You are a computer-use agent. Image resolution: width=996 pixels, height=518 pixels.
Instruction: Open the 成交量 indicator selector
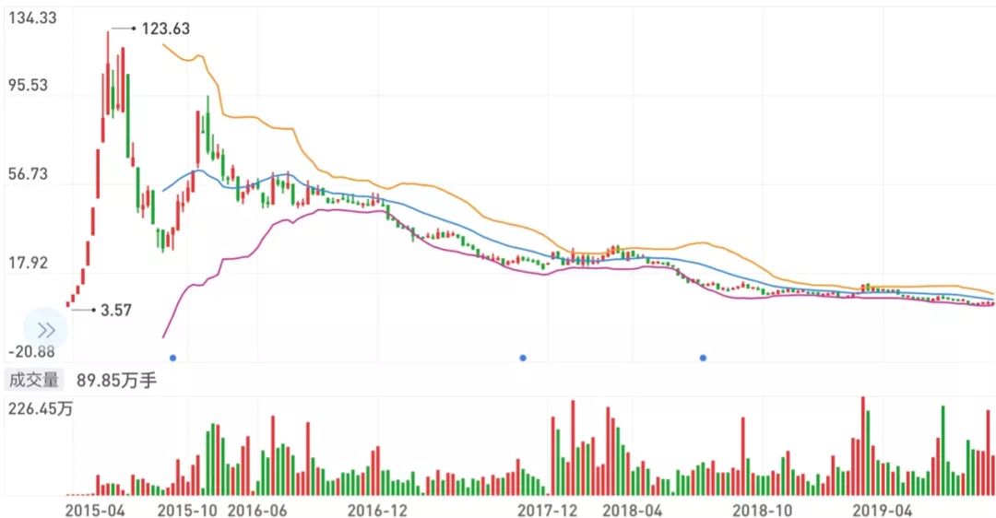point(34,381)
